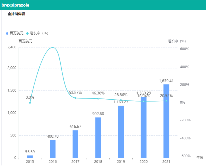206x166 pixels.
Task: Click the 600% right axis label
Action: pyautogui.click(x=184, y=49)
